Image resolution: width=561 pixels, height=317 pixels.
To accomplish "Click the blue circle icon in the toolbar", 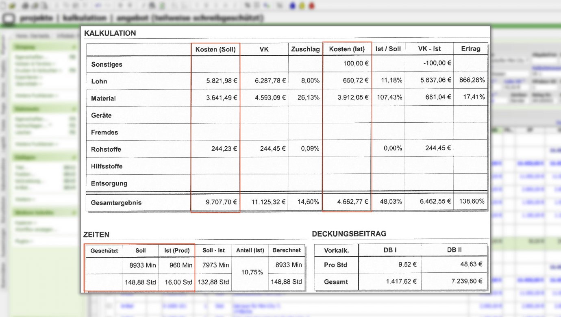I will 292,6.
